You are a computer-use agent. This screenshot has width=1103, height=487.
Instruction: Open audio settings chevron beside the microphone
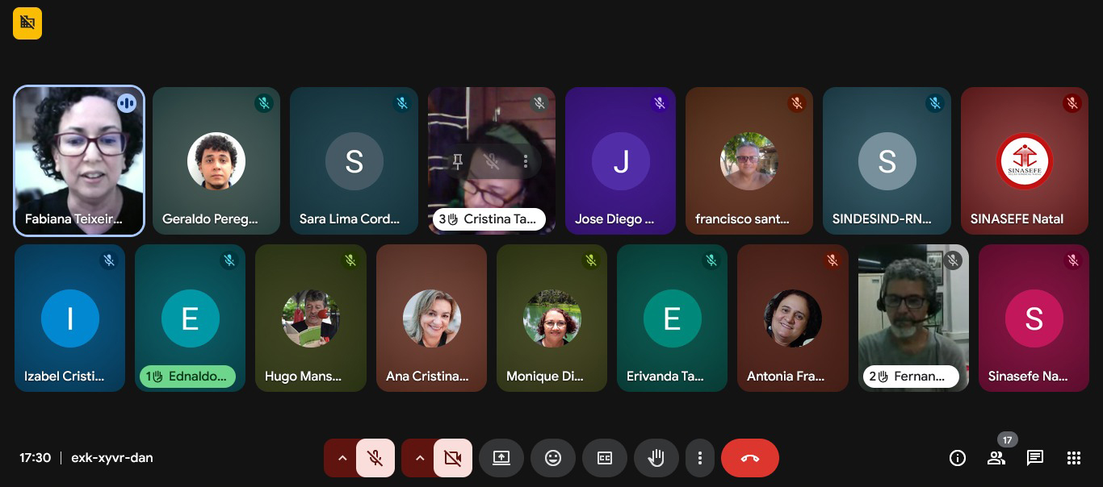(342, 458)
